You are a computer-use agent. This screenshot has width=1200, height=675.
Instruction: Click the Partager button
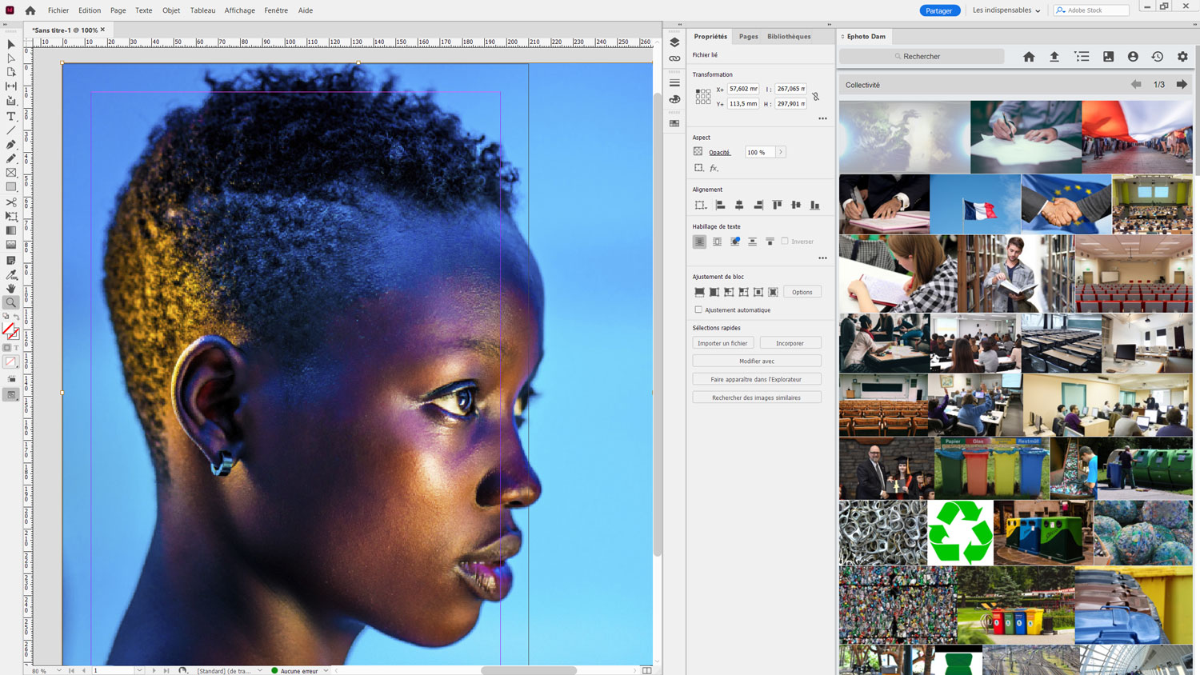[x=939, y=10]
